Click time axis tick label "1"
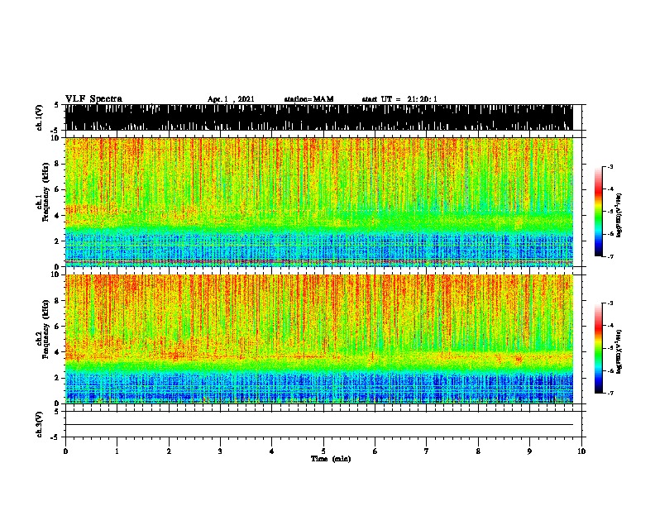The image size is (655, 506). 117,451
